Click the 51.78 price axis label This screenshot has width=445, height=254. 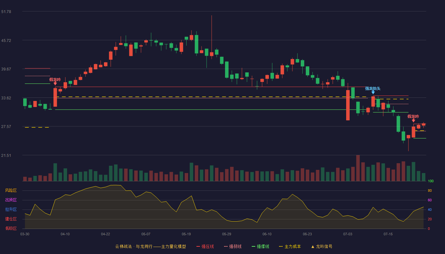pos(6,12)
